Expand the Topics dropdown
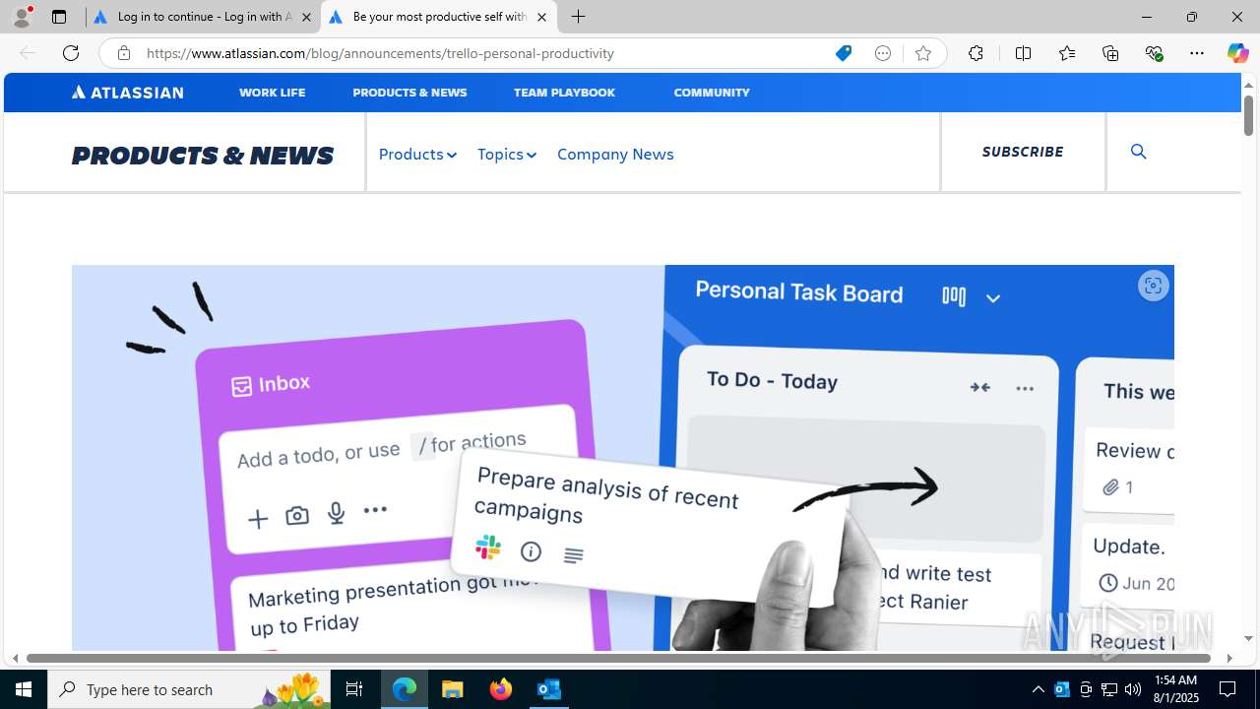Image resolution: width=1260 pixels, height=709 pixels. coord(507,154)
